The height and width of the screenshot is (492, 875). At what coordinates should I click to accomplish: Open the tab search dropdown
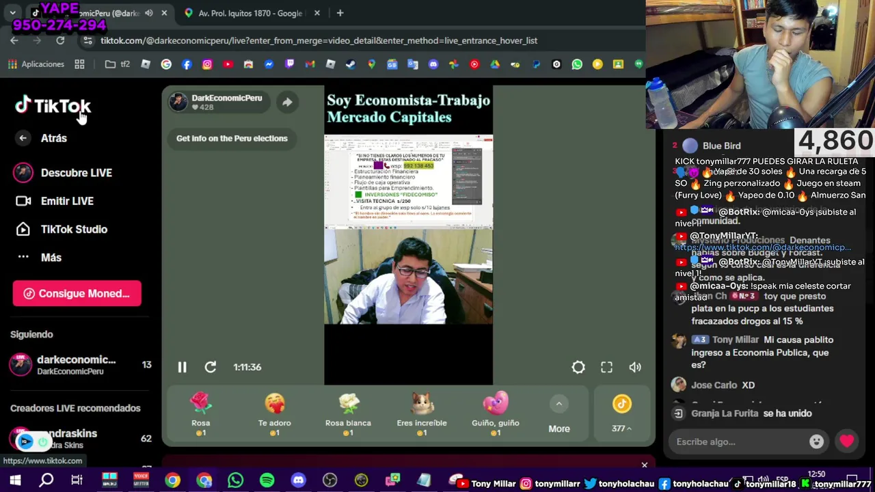(12, 13)
